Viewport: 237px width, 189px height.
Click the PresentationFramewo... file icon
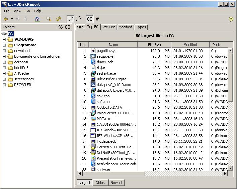[x=93, y=158]
